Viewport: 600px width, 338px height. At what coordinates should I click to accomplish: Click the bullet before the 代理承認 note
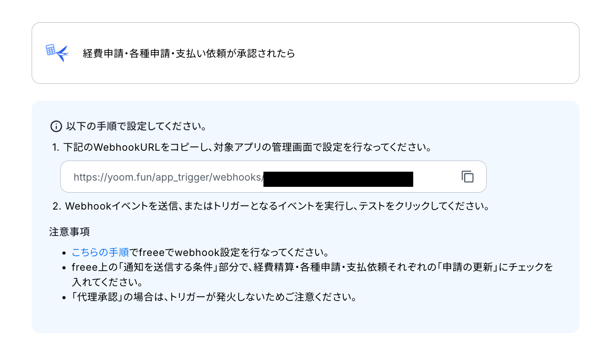[65, 297]
